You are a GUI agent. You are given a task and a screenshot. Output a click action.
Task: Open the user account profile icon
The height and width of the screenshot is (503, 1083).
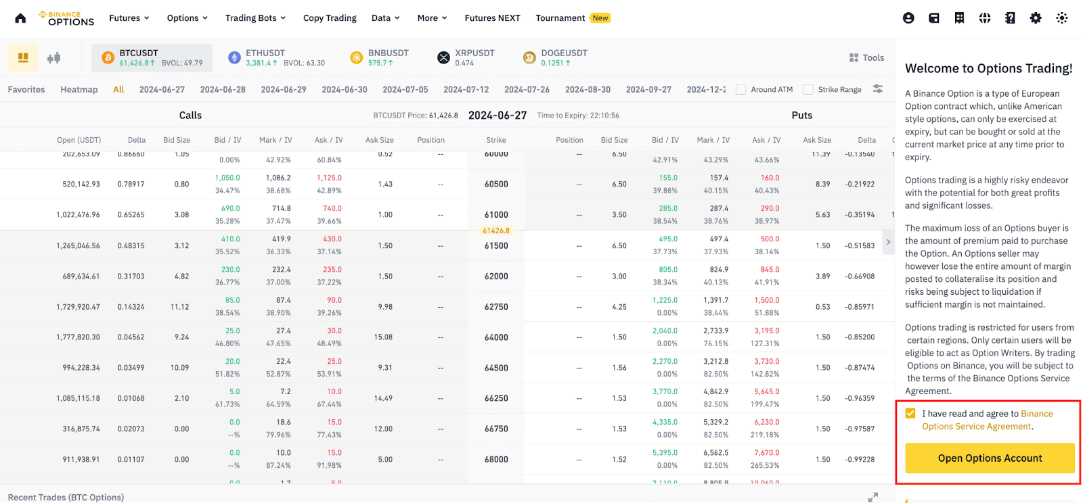[x=908, y=18]
